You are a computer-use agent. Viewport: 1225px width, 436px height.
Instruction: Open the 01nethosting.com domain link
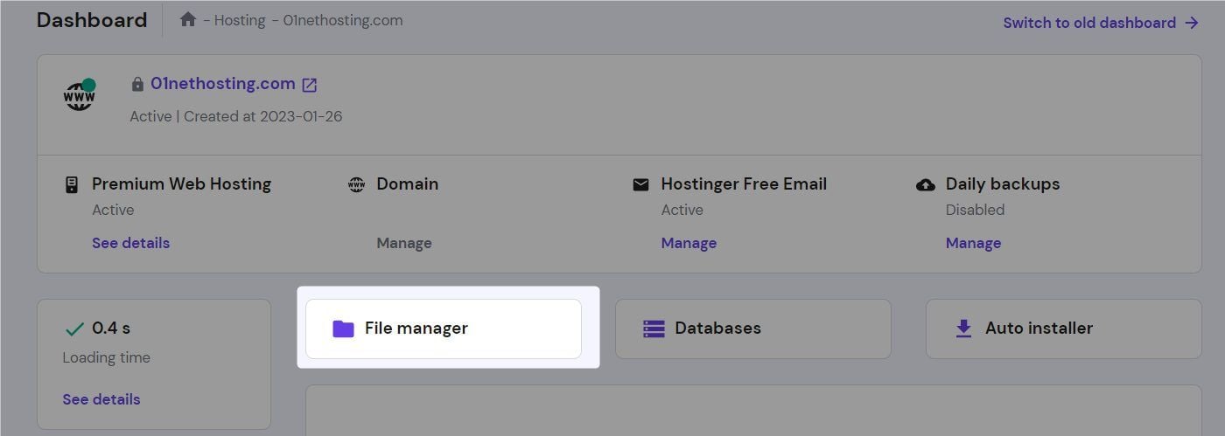[x=222, y=84]
